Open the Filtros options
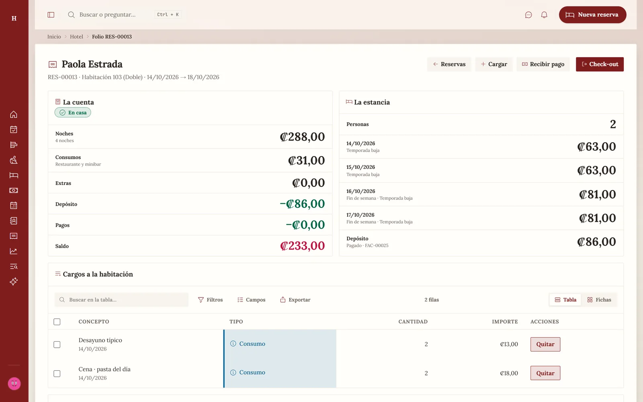 coord(210,300)
